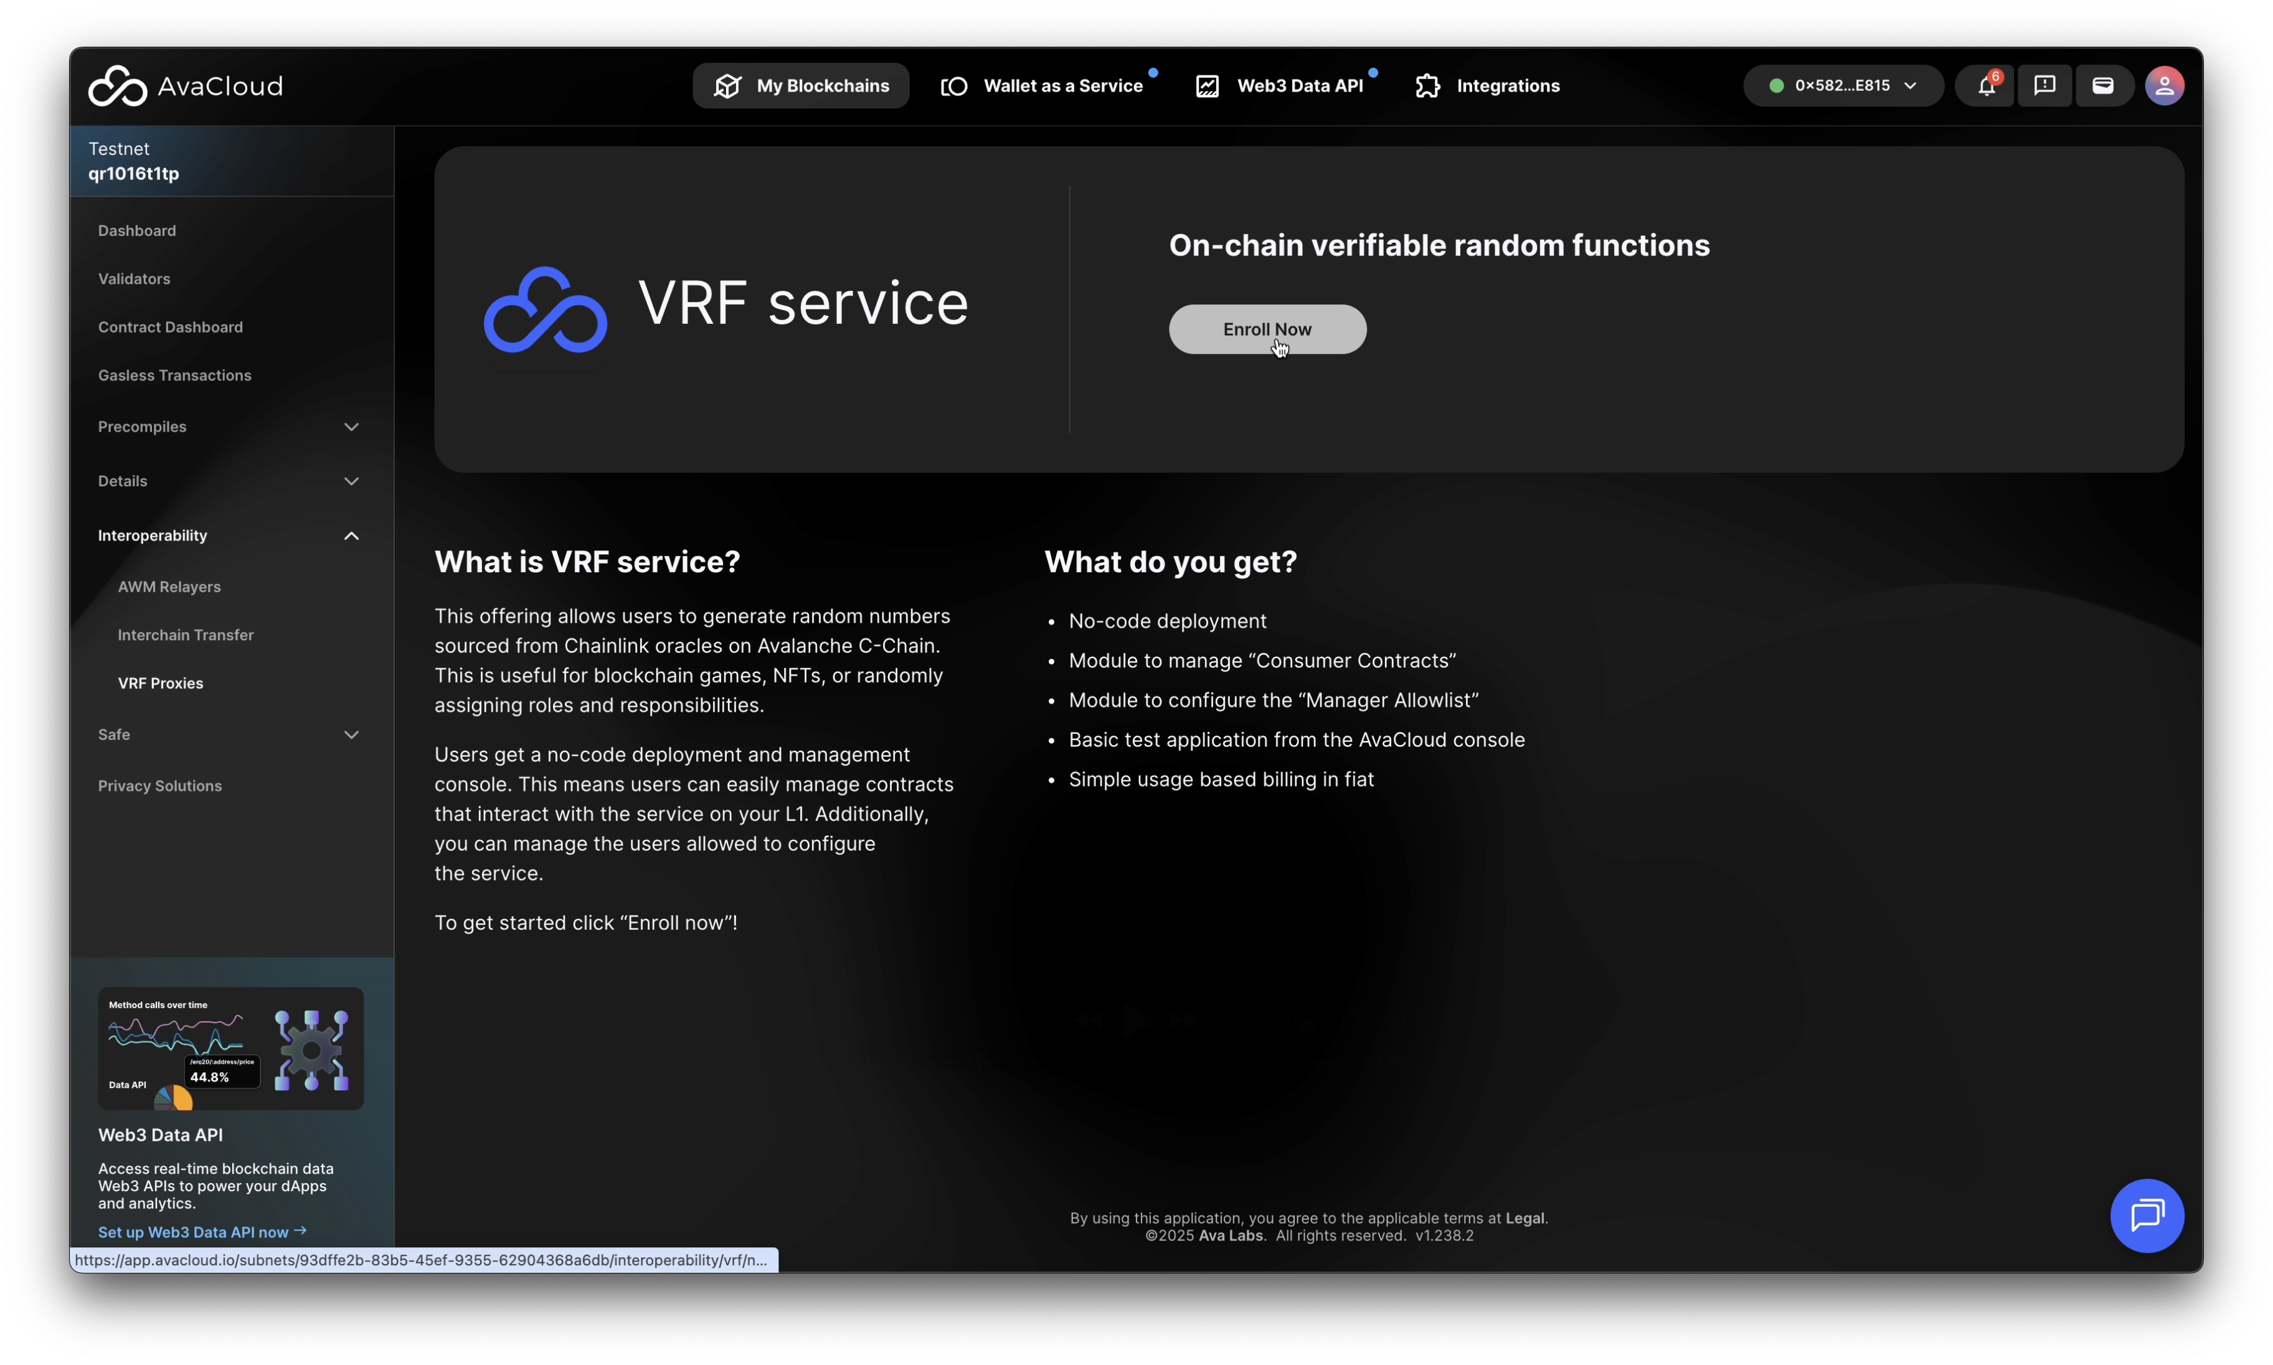Click the Web3 Data API promo thumbnail
Image resolution: width=2273 pixels, height=1365 pixels.
[231, 1047]
